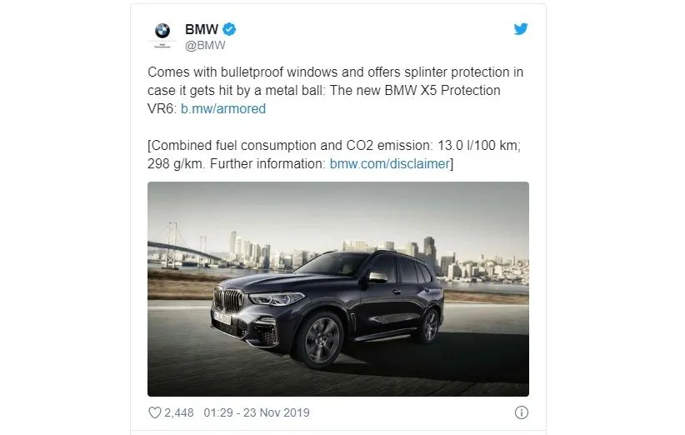
Task: Click the X5's side mirror in photo
Action: (377, 277)
